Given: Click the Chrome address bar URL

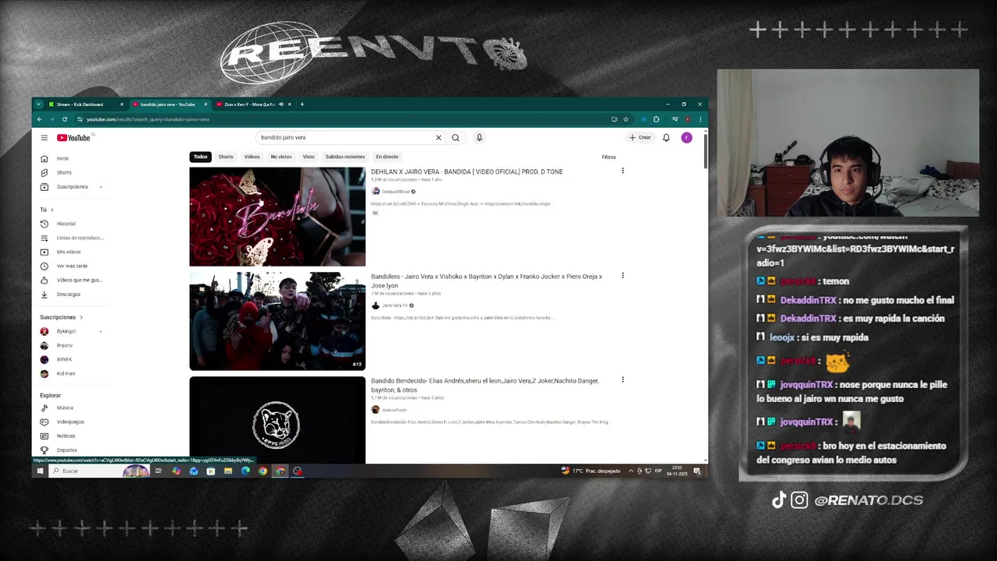Looking at the screenshot, I should (148, 119).
